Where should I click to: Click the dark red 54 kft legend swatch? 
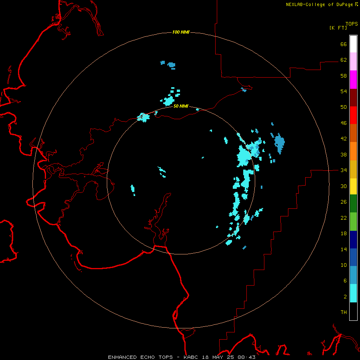353,97
